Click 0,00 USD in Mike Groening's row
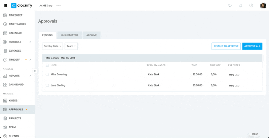 pyautogui.click(x=234, y=75)
